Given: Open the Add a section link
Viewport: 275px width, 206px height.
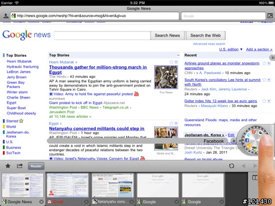Looking at the screenshot, I should pos(259,49).
